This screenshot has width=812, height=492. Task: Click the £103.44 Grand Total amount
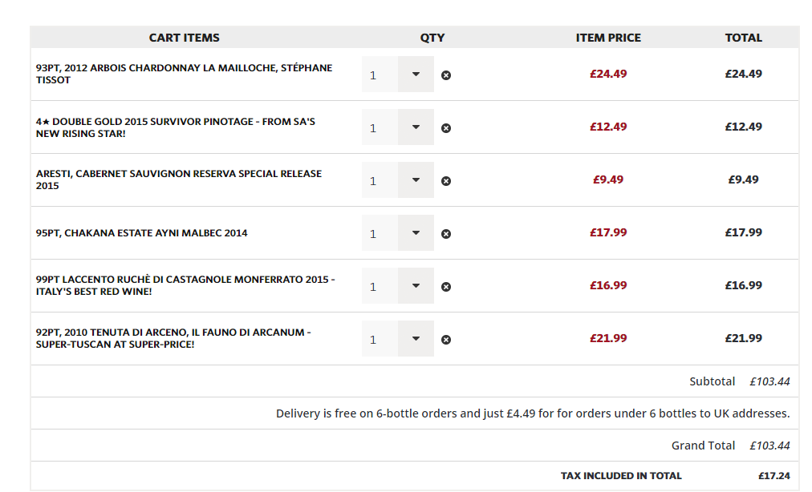tap(769, 446)
